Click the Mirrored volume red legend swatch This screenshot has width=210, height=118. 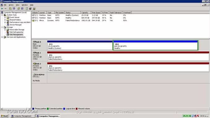tap(77, 109)
